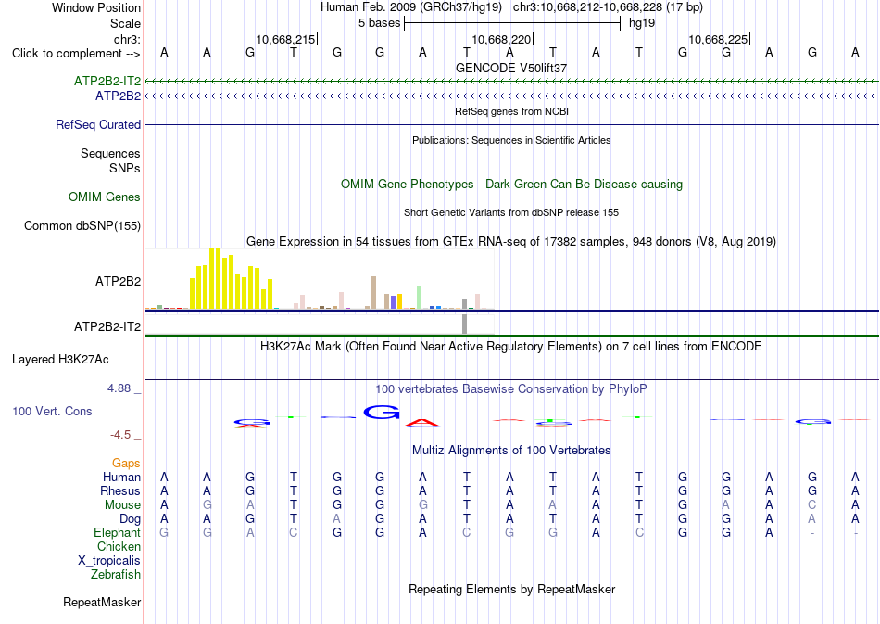Click the RepeatMasker track label

(102, 603)
